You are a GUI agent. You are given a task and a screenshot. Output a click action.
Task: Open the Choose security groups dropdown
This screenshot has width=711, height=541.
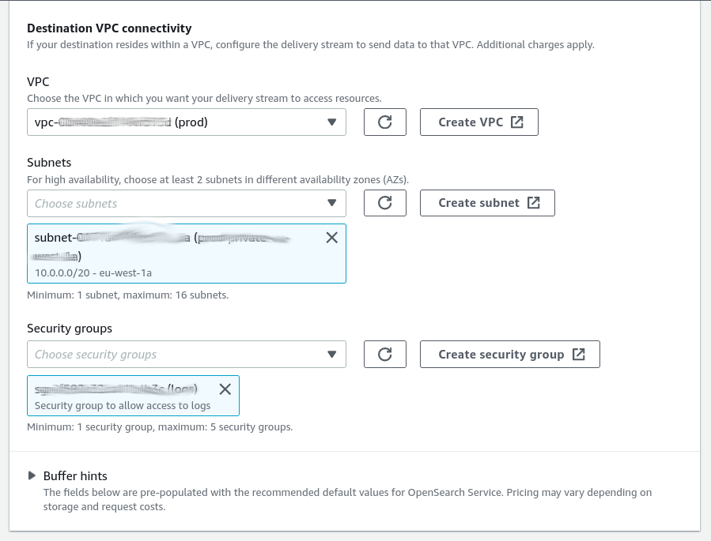pos(187,354)
